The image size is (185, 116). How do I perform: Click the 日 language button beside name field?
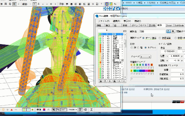click(x=169, y=32)
